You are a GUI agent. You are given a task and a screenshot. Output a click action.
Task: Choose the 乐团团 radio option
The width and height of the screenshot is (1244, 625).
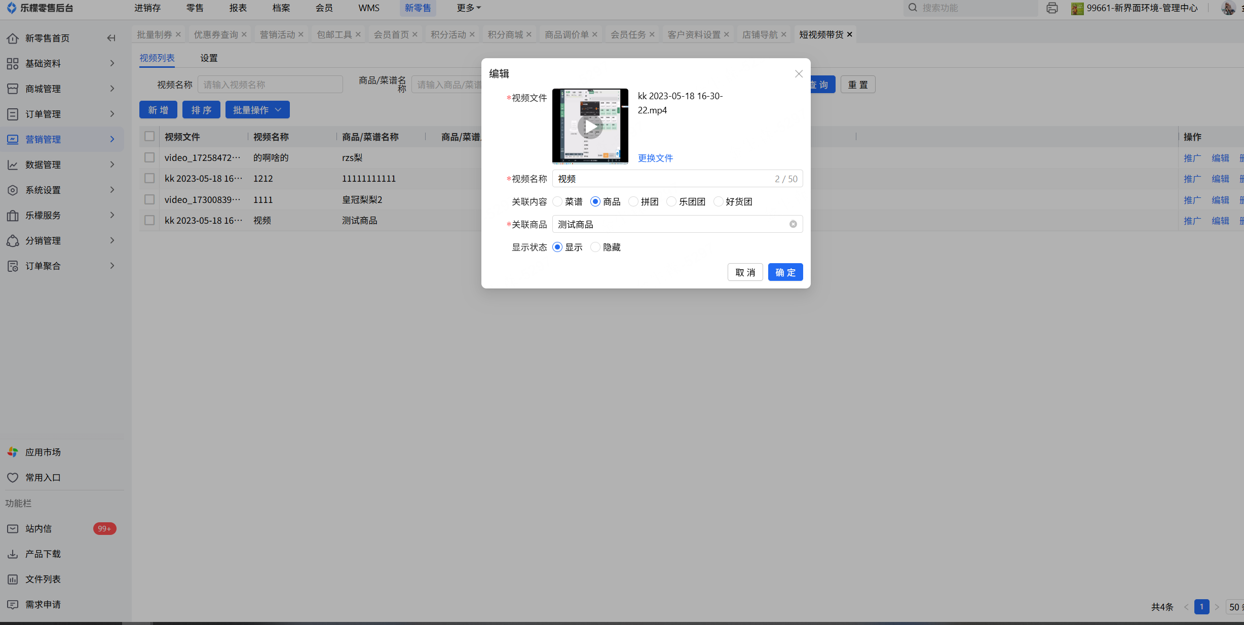pyautogui.click(x=671, y=201)
